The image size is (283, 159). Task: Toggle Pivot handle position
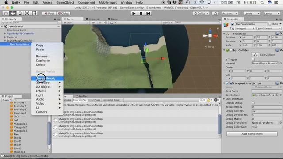49,14
